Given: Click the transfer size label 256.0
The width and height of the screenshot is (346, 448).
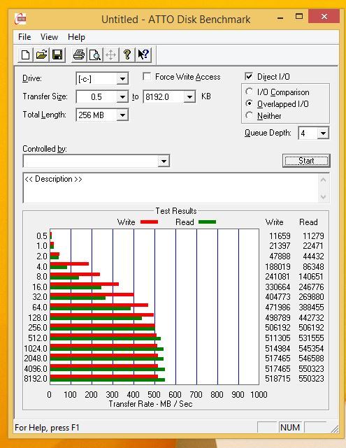Looking at the screenshot, I should tap(38, 327).
